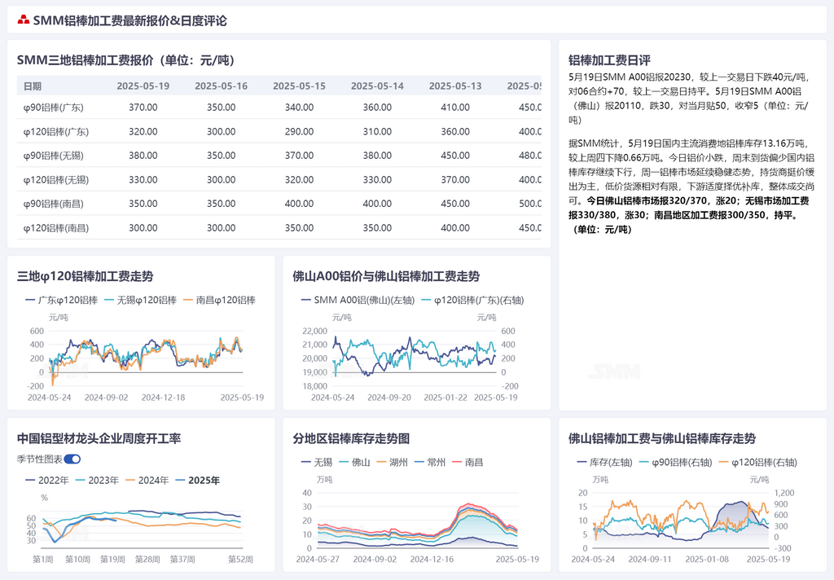The width and height of the screenshot is (834, 580).
Task: Toggle 湖州 legend in inventory chart
Action: click(392, 463)
